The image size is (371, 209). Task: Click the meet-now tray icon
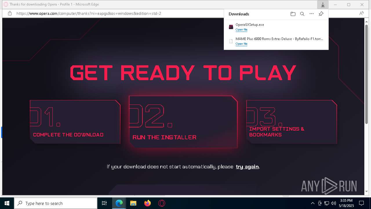pyautogui.click(x=320, y=203)
